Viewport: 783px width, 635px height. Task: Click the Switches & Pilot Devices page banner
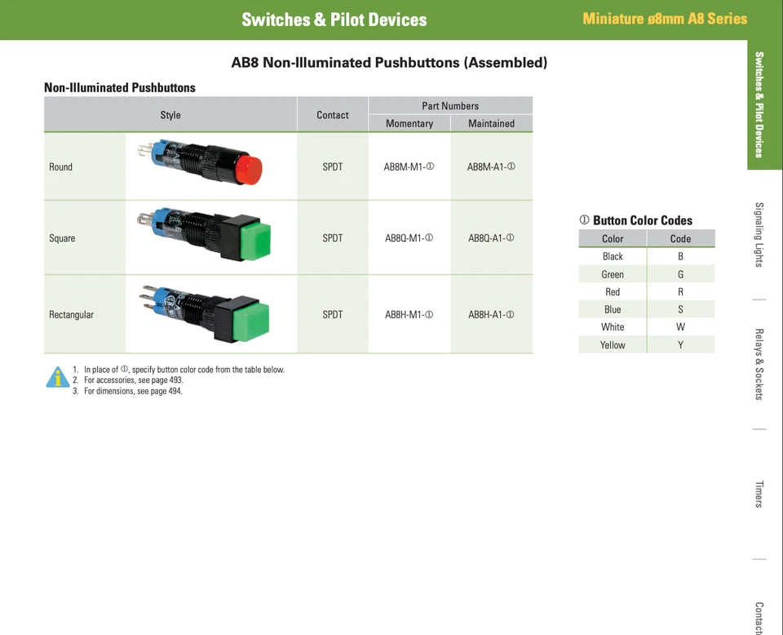[x=334, y=19]
